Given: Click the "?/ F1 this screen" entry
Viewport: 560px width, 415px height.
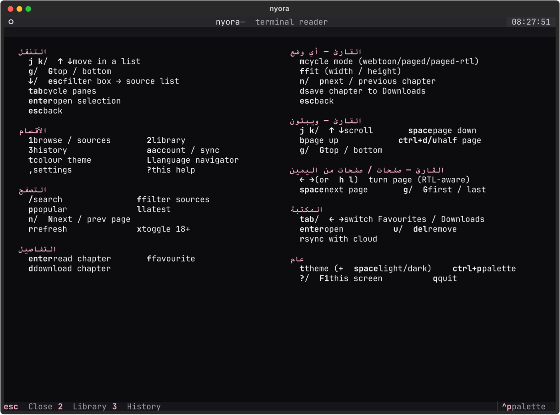Looking at the screenshot, I should point(341,279).
